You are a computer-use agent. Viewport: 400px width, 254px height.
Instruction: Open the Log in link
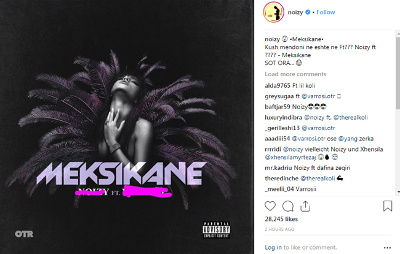(273, 247)
